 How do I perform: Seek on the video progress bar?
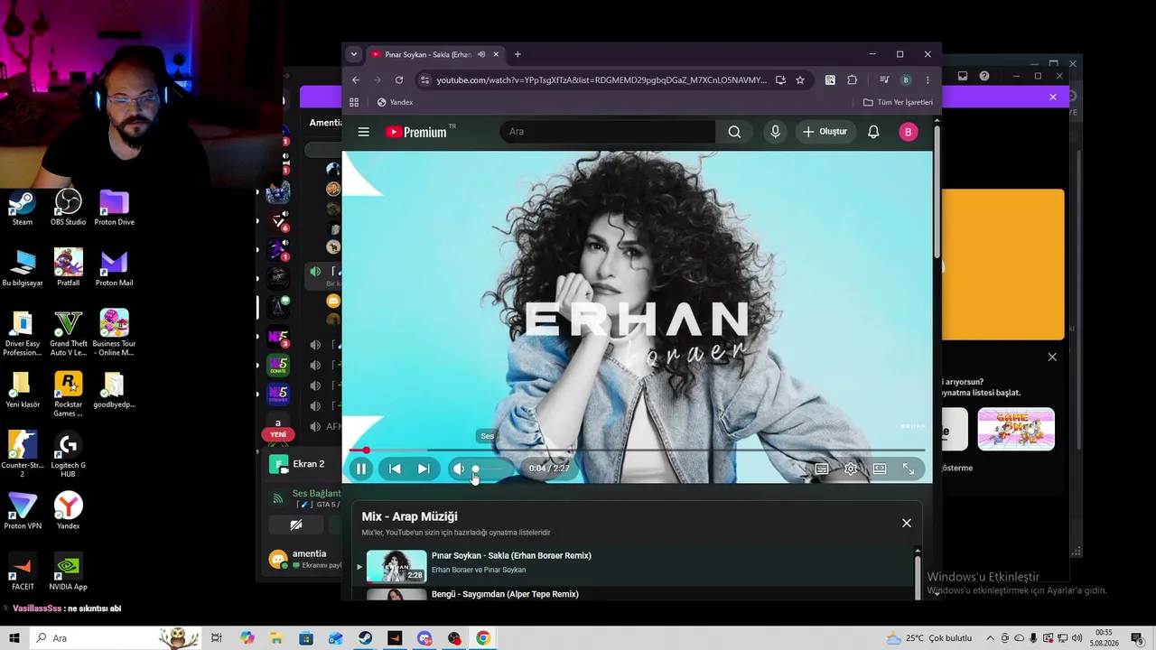(x=637, y=450)
